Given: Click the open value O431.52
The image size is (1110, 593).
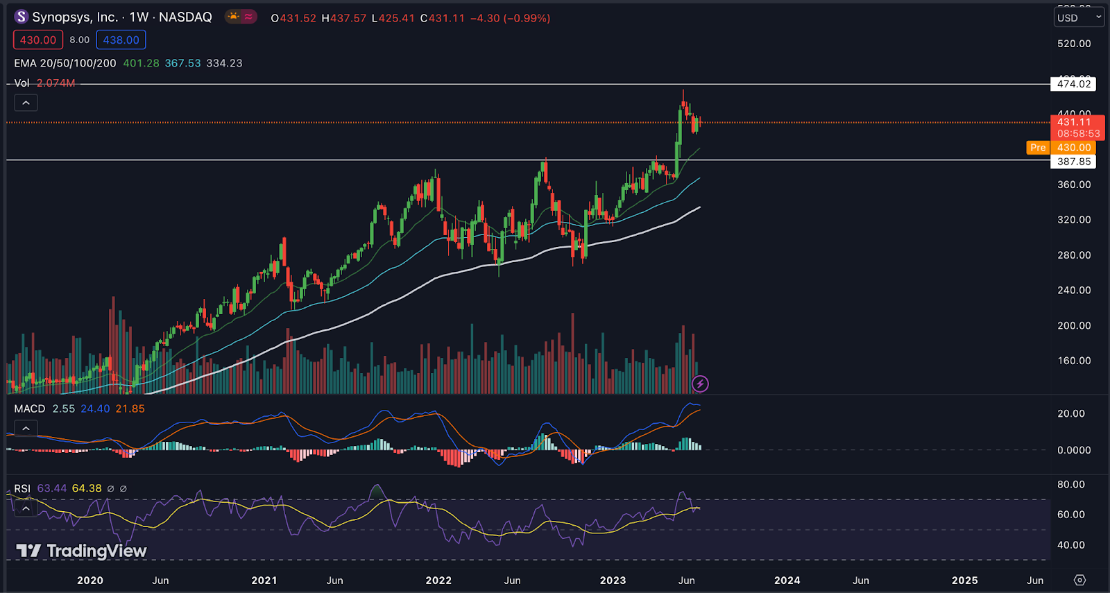Looking at the screenshot, I should click(293, 18).
